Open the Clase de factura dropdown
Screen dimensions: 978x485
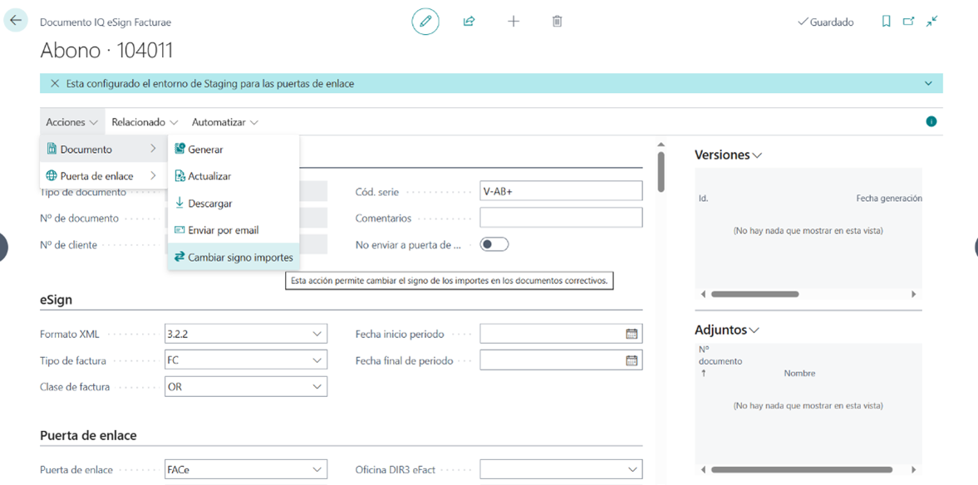(317, 387)
